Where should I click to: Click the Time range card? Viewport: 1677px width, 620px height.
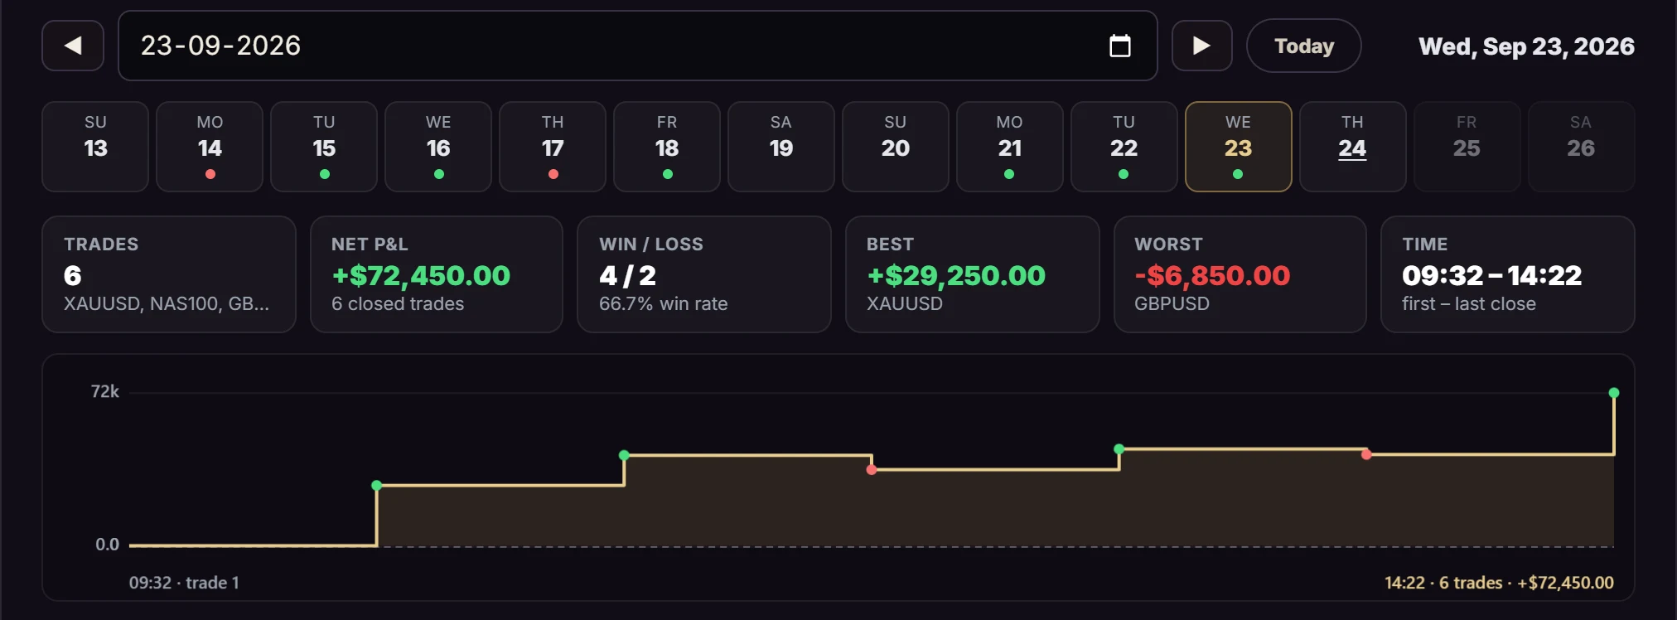[1508, 274]
